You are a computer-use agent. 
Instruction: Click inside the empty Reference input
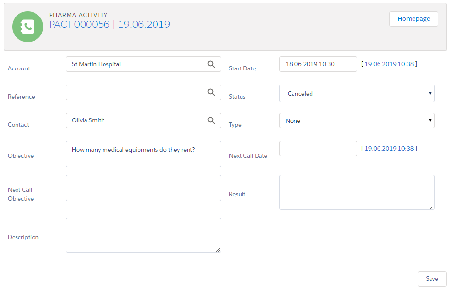(x=136, y=92)
